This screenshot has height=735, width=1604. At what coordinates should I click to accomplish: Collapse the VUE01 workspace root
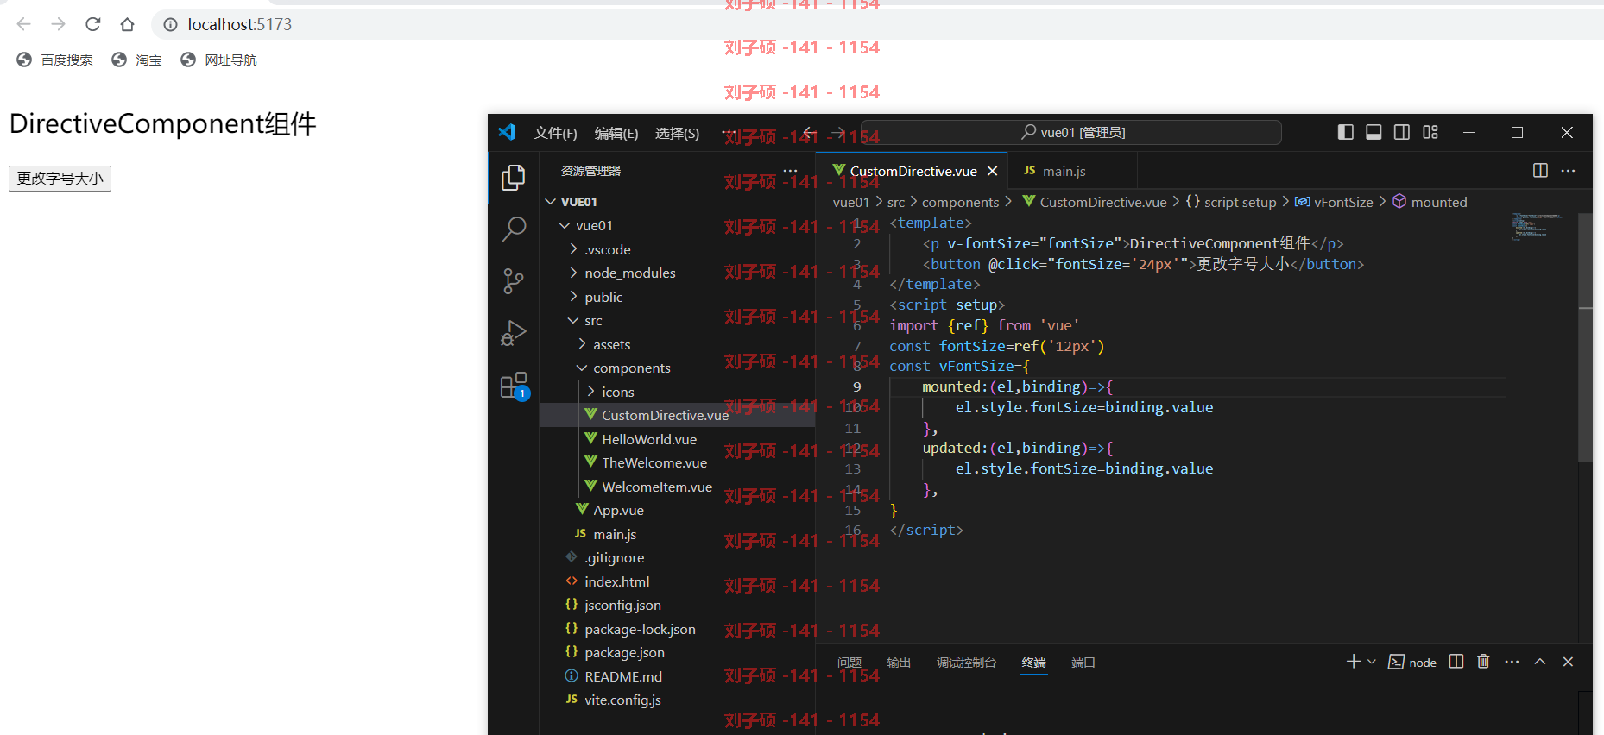tap(551, 201)
